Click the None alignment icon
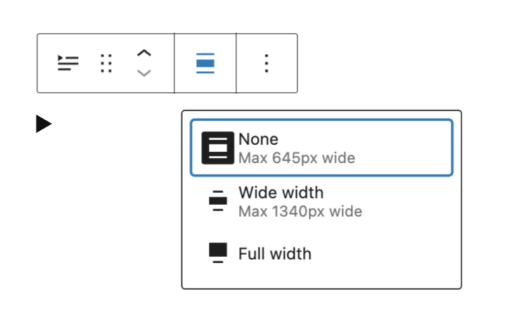519x325 pixels. 218,148
